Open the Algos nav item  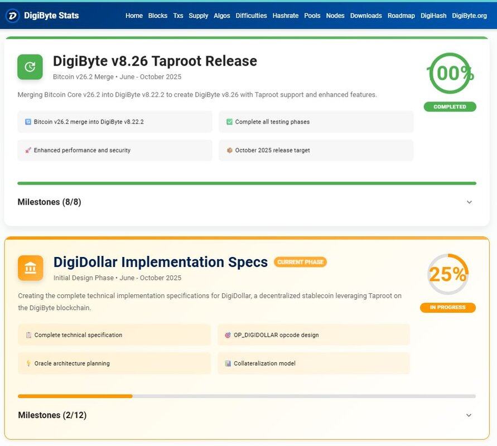tap(222, 16)
